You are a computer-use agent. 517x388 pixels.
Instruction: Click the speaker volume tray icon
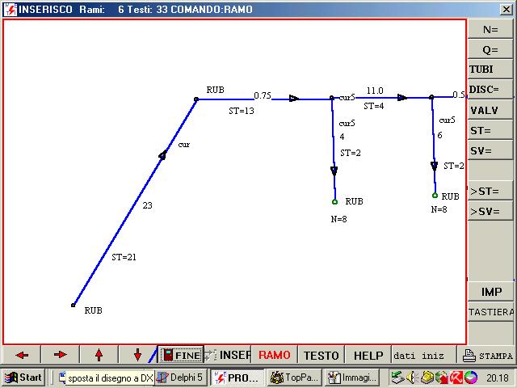(x=411, y=377)
